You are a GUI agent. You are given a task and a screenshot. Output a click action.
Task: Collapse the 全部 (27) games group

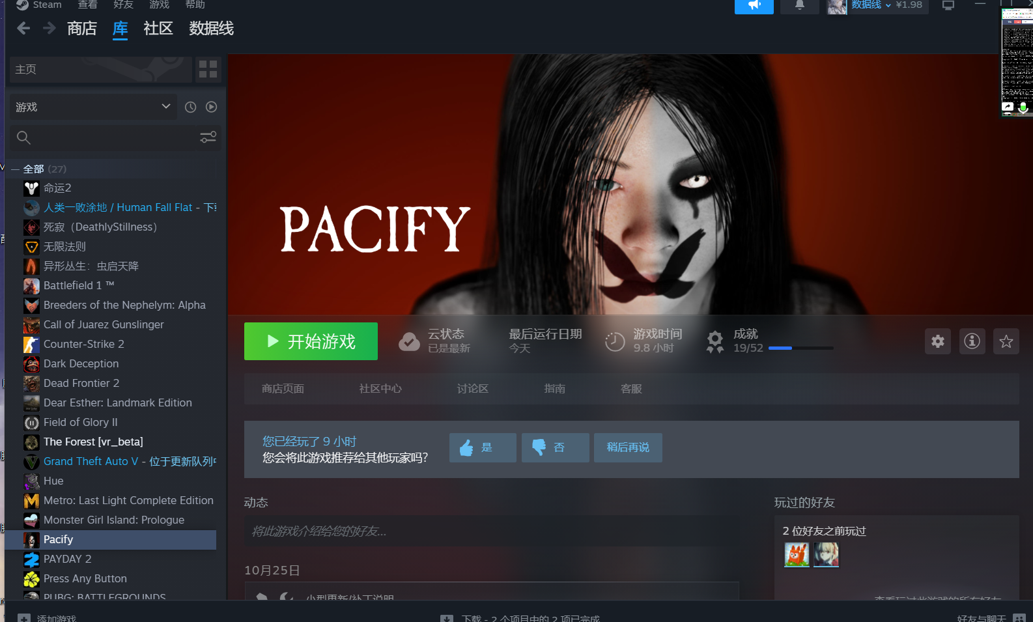click(15, 169)
